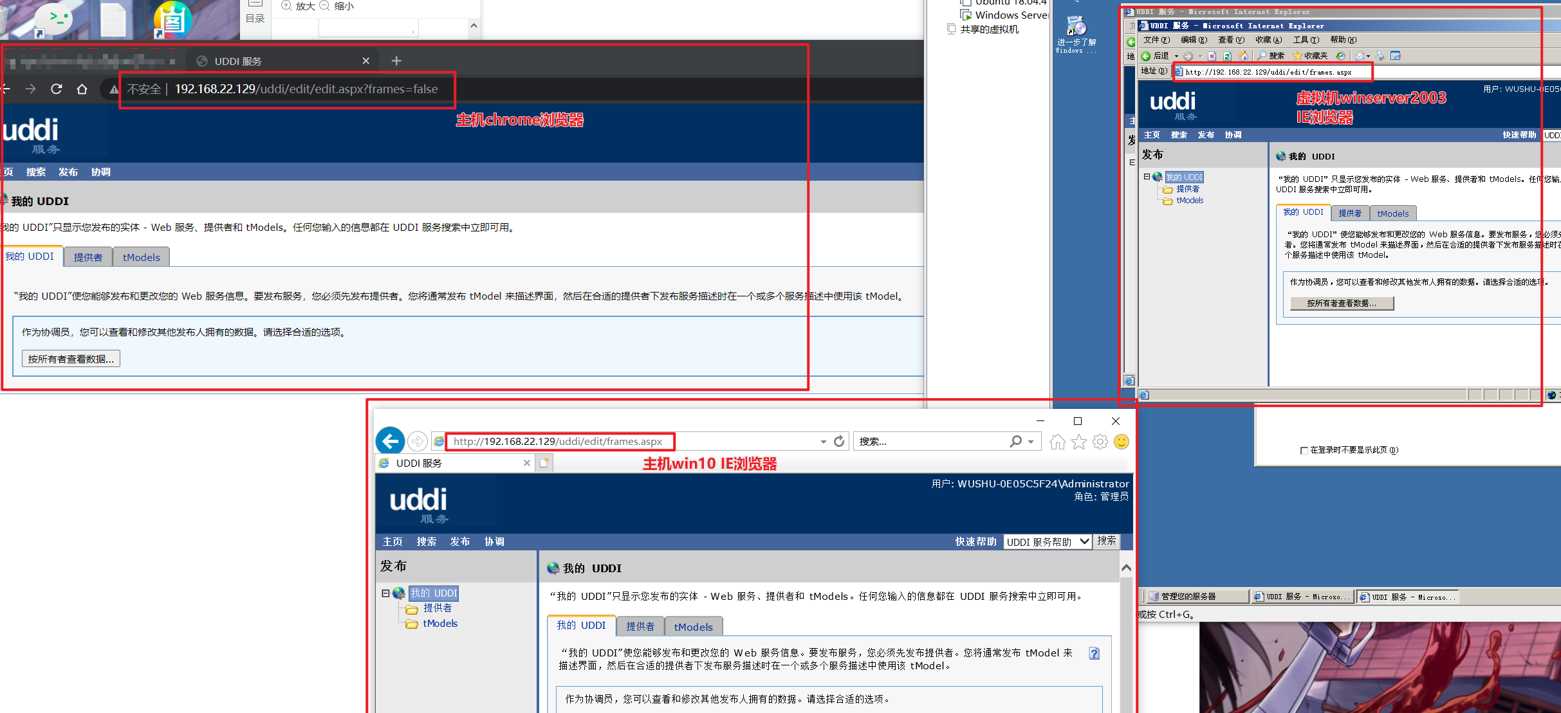Click the Refresh icon in the winserver2003 IE toolbar
The image size is (1561, 713).
click(x=1227, y=56)
